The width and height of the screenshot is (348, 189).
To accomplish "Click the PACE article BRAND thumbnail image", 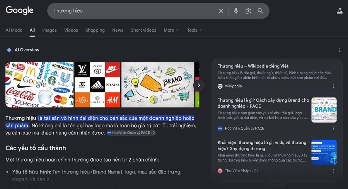I will pyautogui.click(x=324, y=110).
